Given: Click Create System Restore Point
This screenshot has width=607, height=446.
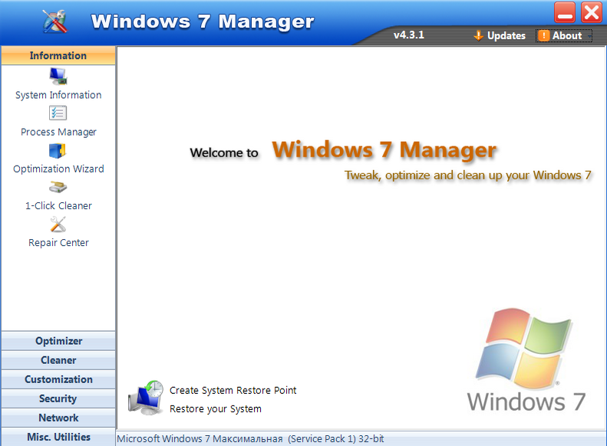Looking at the screenshot, I should point(233,390).
